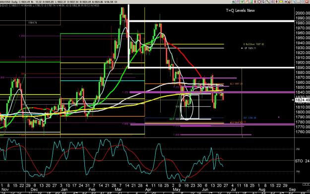Image resolution: width=310 pixels, height=194 pixels.
Task: Click the Mar month label on time axis
Action: pos(118,190)
